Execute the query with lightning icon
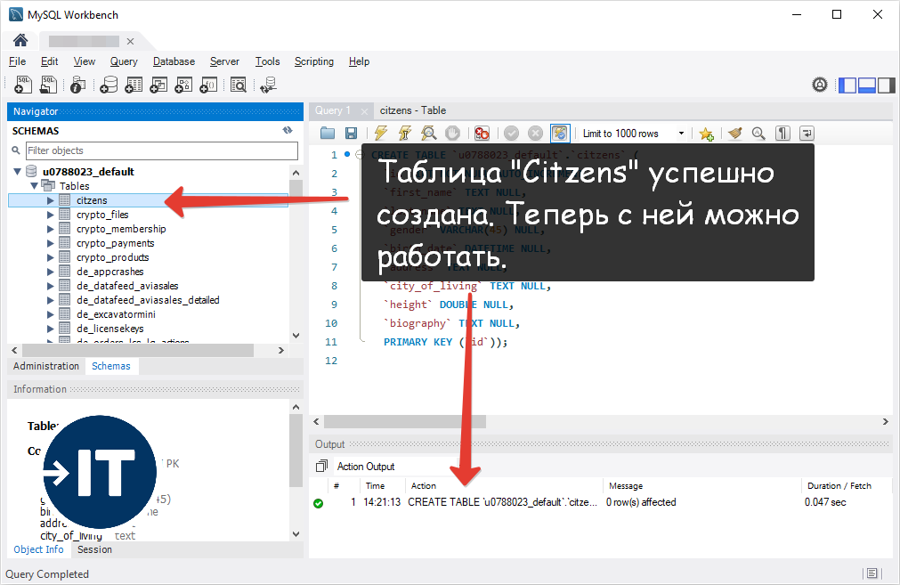Screen dimensions: 900x585 pyautogui.click(x=380, y=134)
